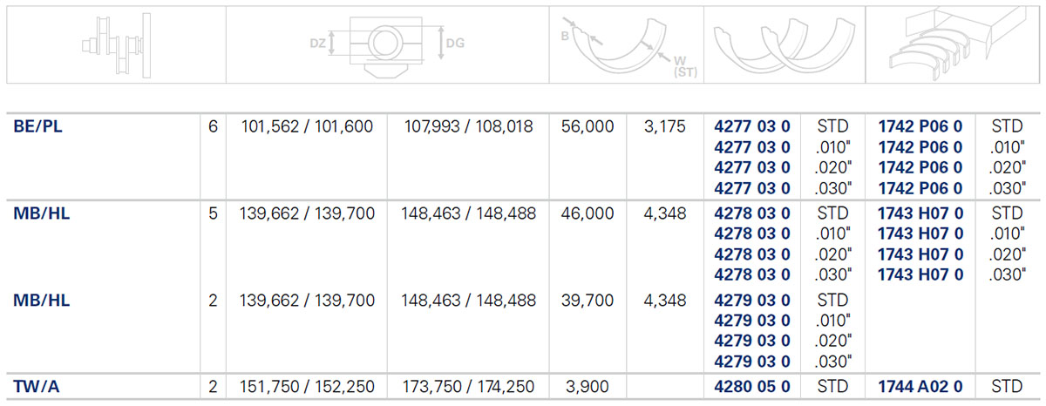The width and height of the screenshot is (1046, 406).
Task: Open the first 1742 P06 0 set number
Action: tap(920, 126)
